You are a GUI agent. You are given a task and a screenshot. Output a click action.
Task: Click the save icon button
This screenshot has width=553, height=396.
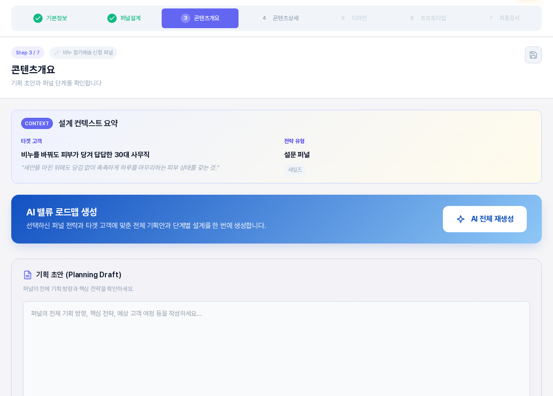pyautogui.click(x=533, y=55)
